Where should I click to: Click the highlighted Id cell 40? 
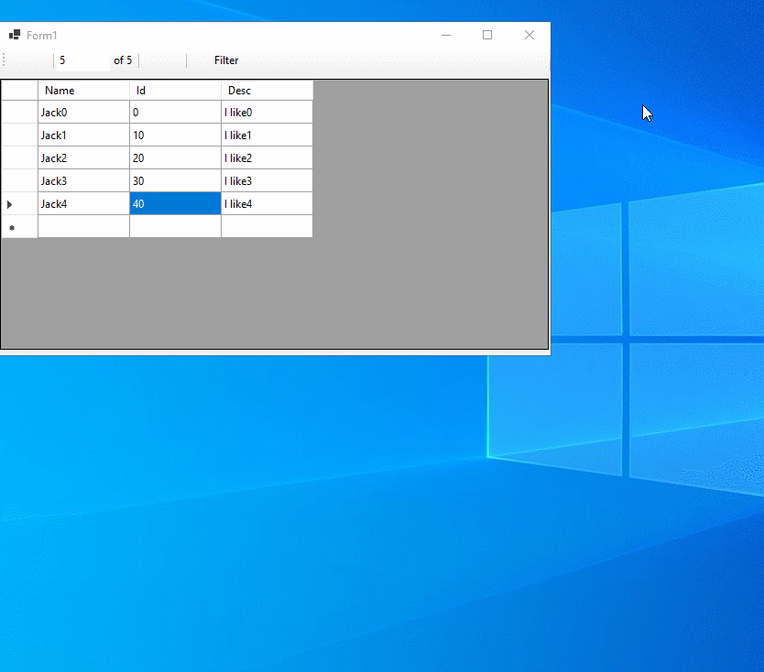175,203
